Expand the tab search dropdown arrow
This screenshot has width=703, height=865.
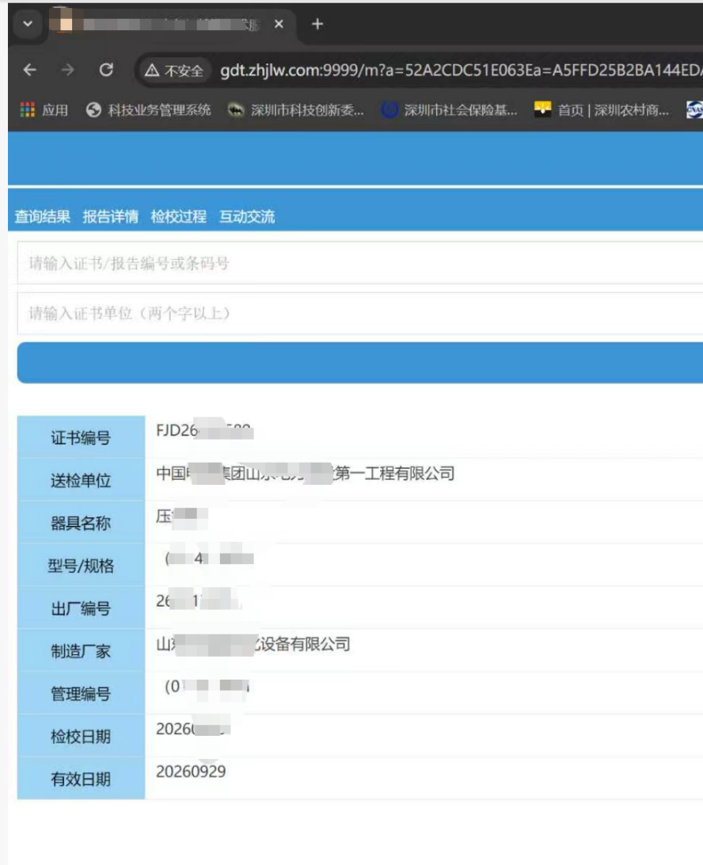point(28,25)
